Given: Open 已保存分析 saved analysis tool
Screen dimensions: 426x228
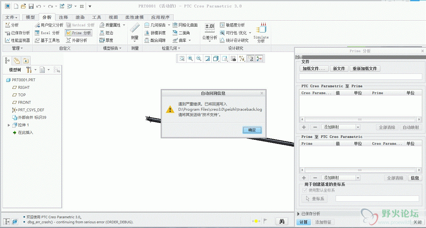Looking at the screenshot, I should (18, 33).
